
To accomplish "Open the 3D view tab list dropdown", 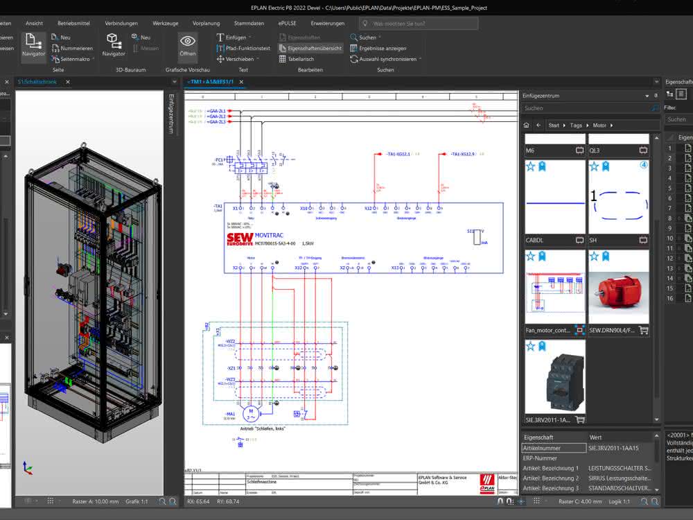I will pyautogui.click(x=174, y=82).
